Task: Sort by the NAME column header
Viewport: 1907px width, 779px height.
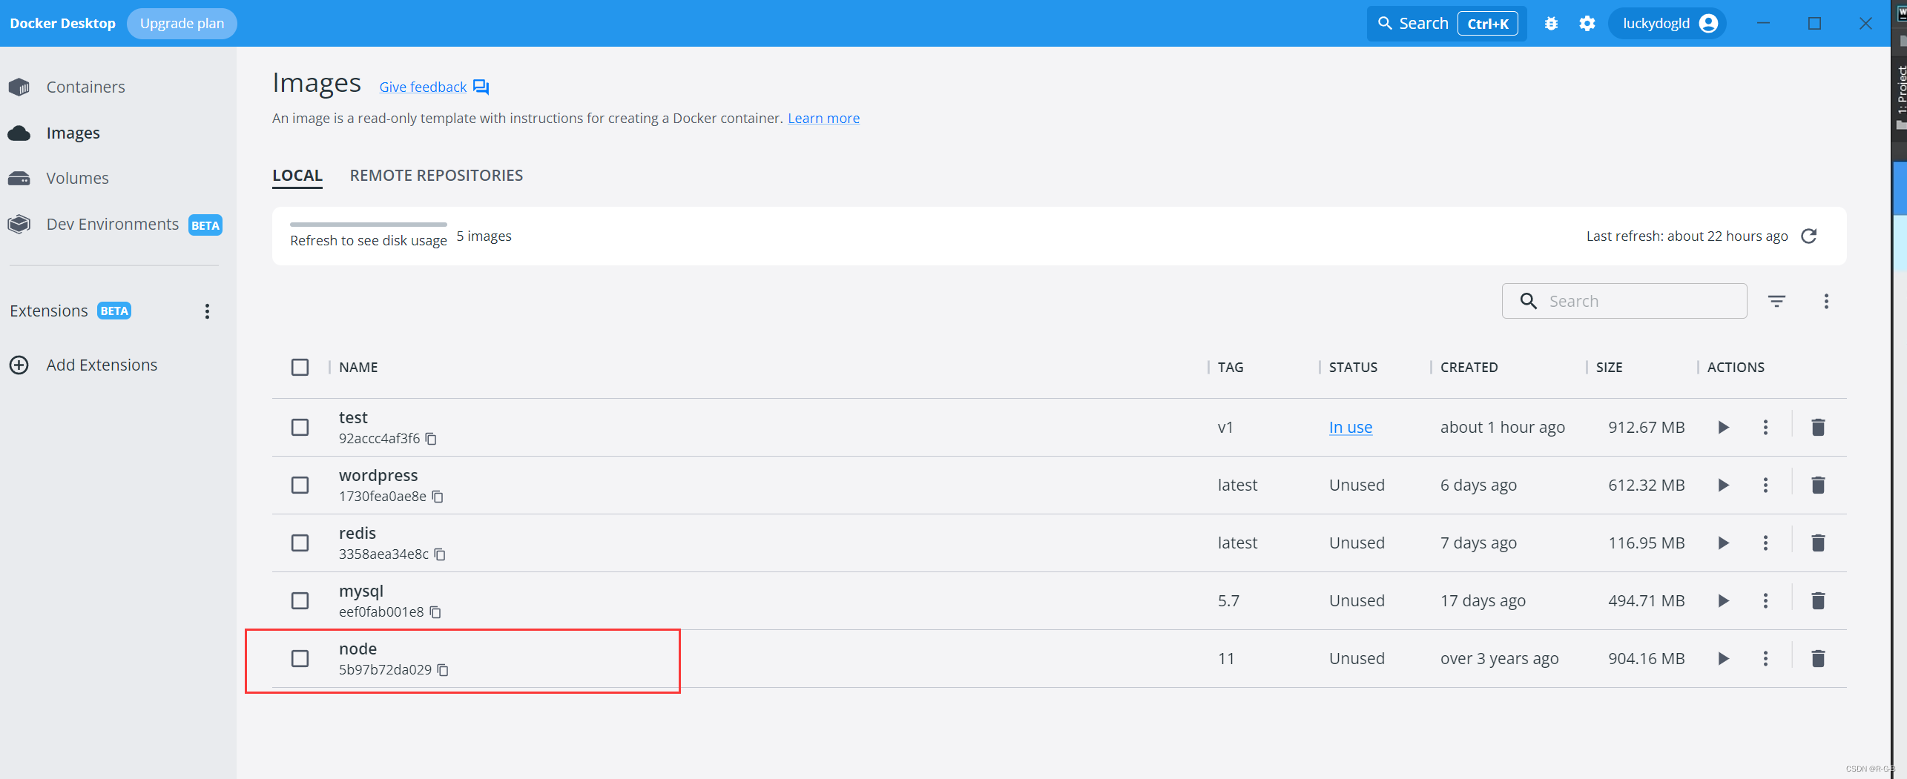Action: pyautogui.click(x=358, y=368)
